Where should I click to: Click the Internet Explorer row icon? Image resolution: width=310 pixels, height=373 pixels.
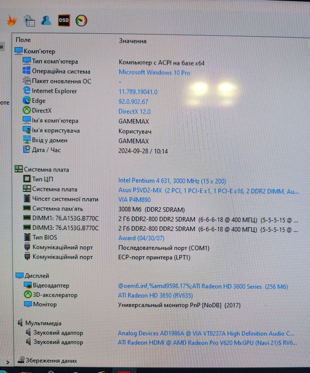coord(27,91)
